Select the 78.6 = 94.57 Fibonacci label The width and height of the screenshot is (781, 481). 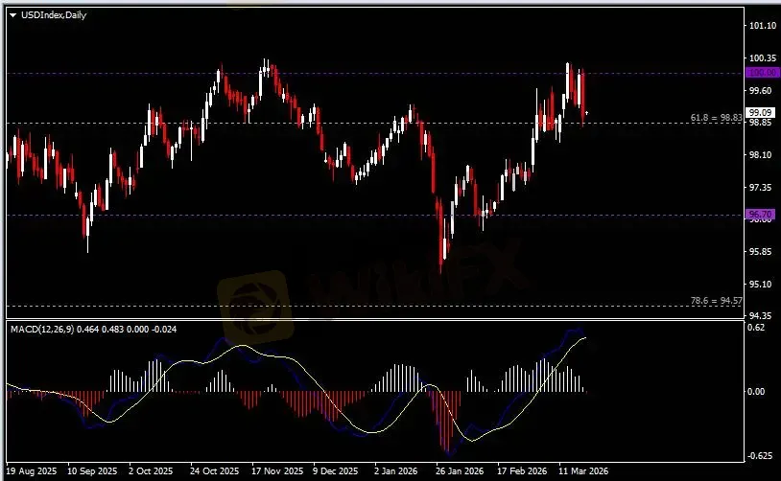pos(716,301)
